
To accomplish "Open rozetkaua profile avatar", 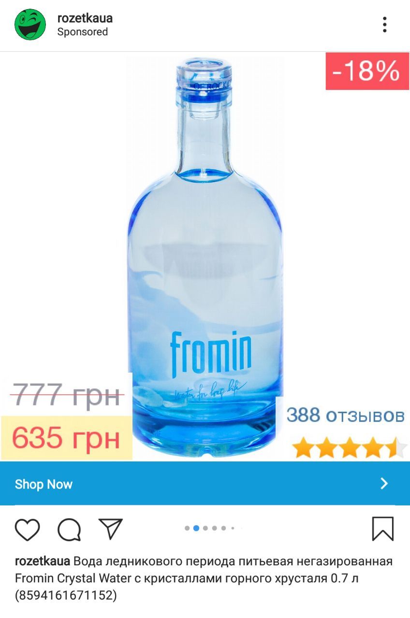I will 30,25.
